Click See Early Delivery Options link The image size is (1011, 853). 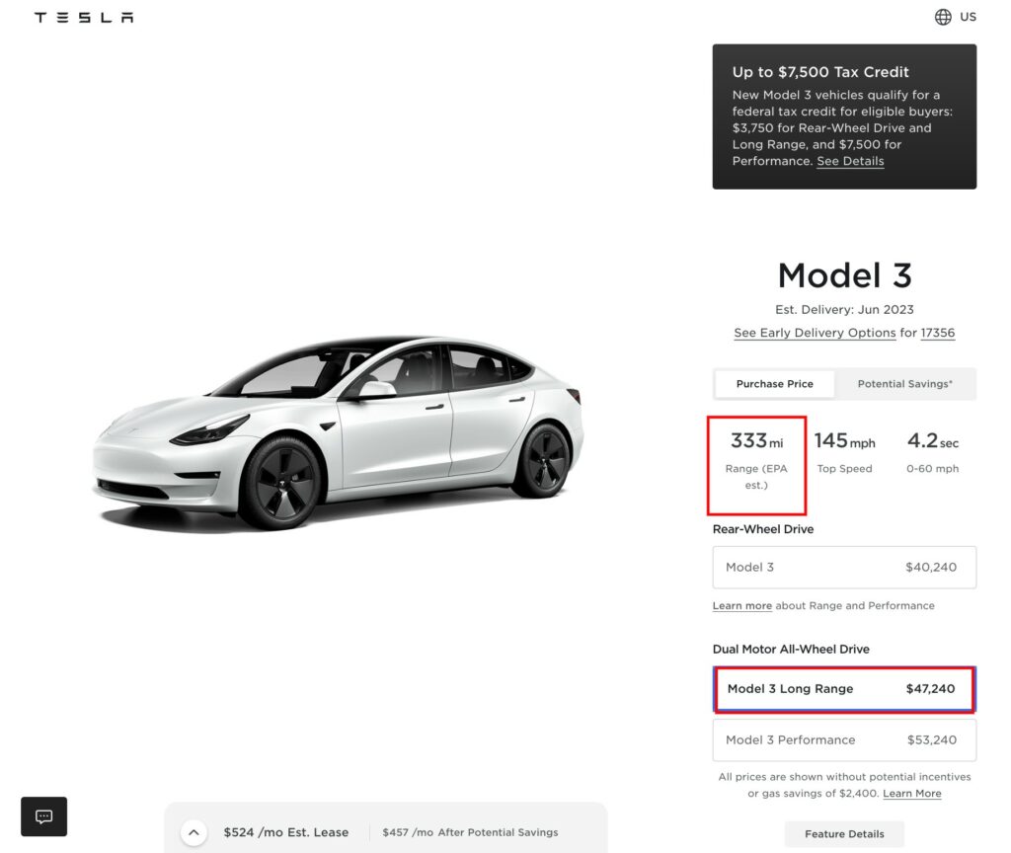[815, 333]
